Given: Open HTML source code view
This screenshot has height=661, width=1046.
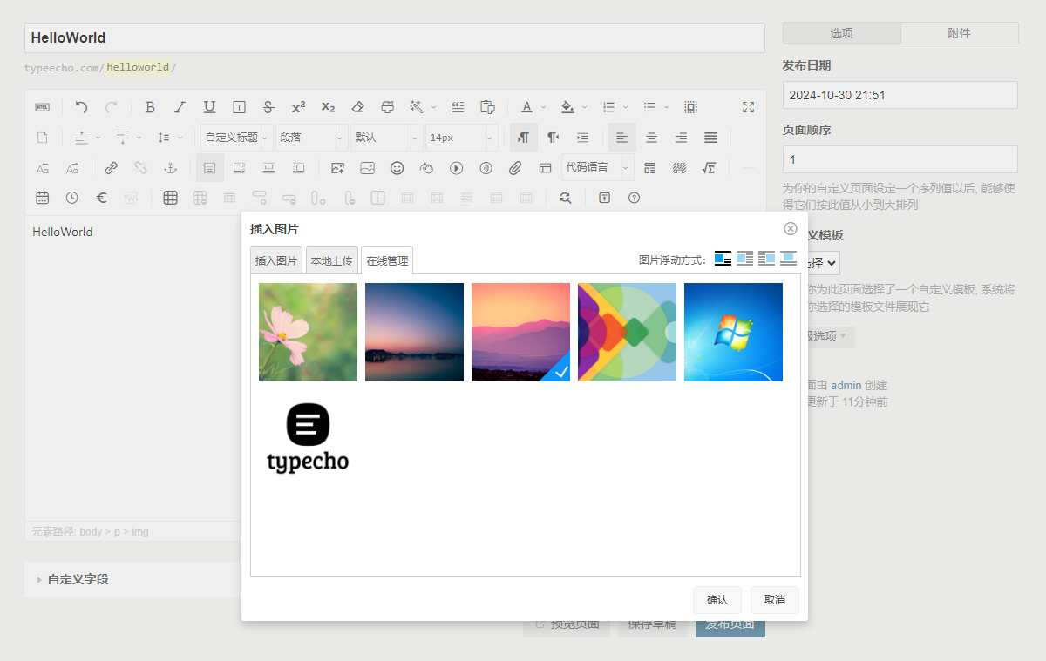Looking at the screenshot, I should 42,107.
